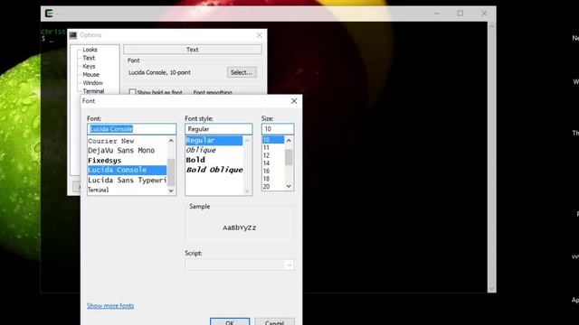Select Text in Options tree
The height and width of the screenshot is (325, 579).
pos(89,58)
